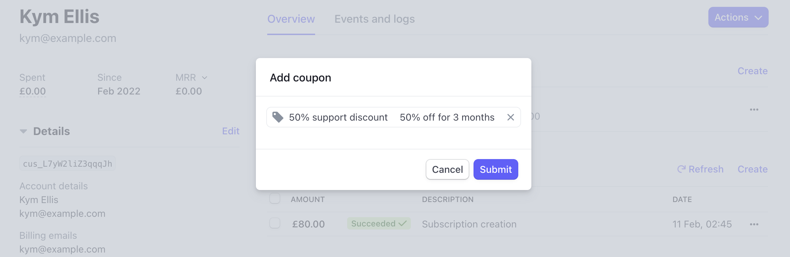Click the top Create link

click(x=752, y=71)
